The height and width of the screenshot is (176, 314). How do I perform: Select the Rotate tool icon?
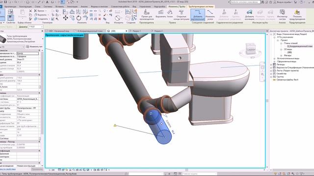click(78, 18)
